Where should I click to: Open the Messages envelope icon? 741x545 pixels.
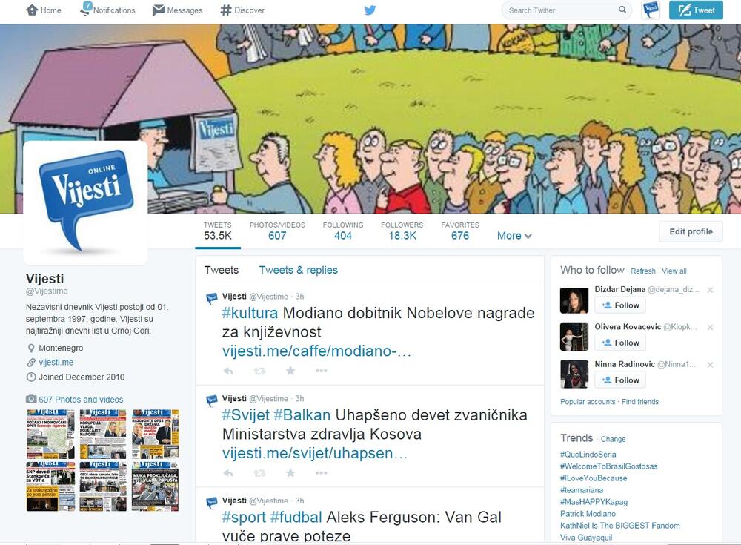pyautogui.click(x=159, y=10)
